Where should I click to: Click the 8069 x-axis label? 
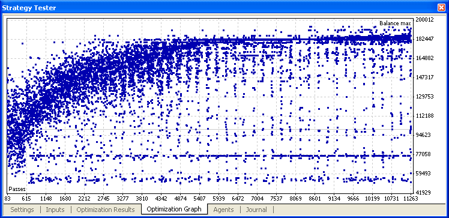295,199
